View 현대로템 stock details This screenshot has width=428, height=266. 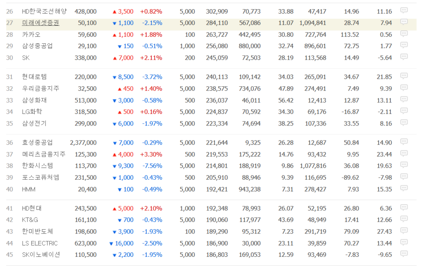click(34, 77)
